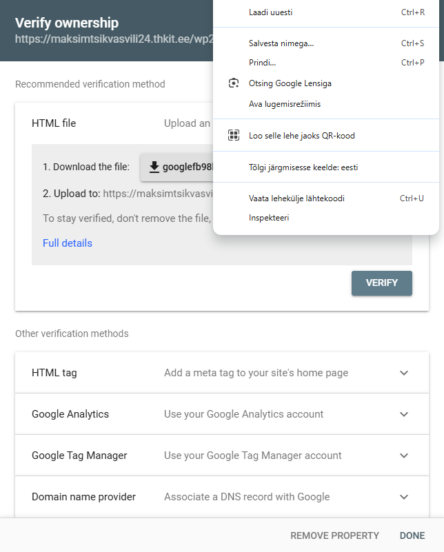444x552 pixels.
Task: Choose 'Salvesta nimega...' menu entry
Action: click(x=281, y=43)
